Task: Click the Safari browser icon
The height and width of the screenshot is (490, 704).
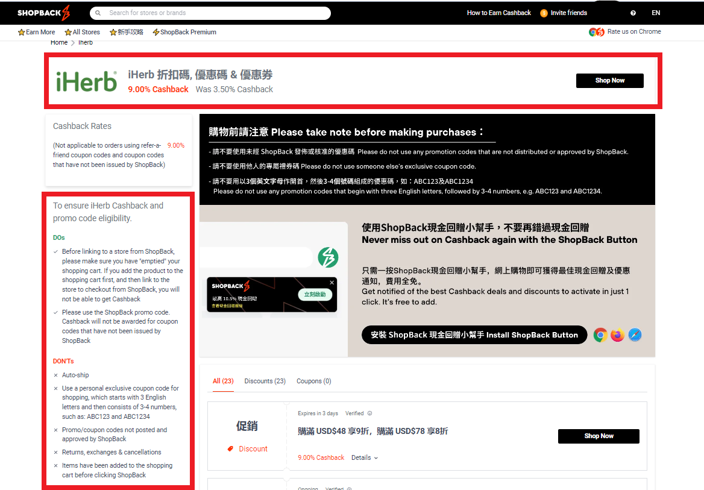Action: [635, 335]
